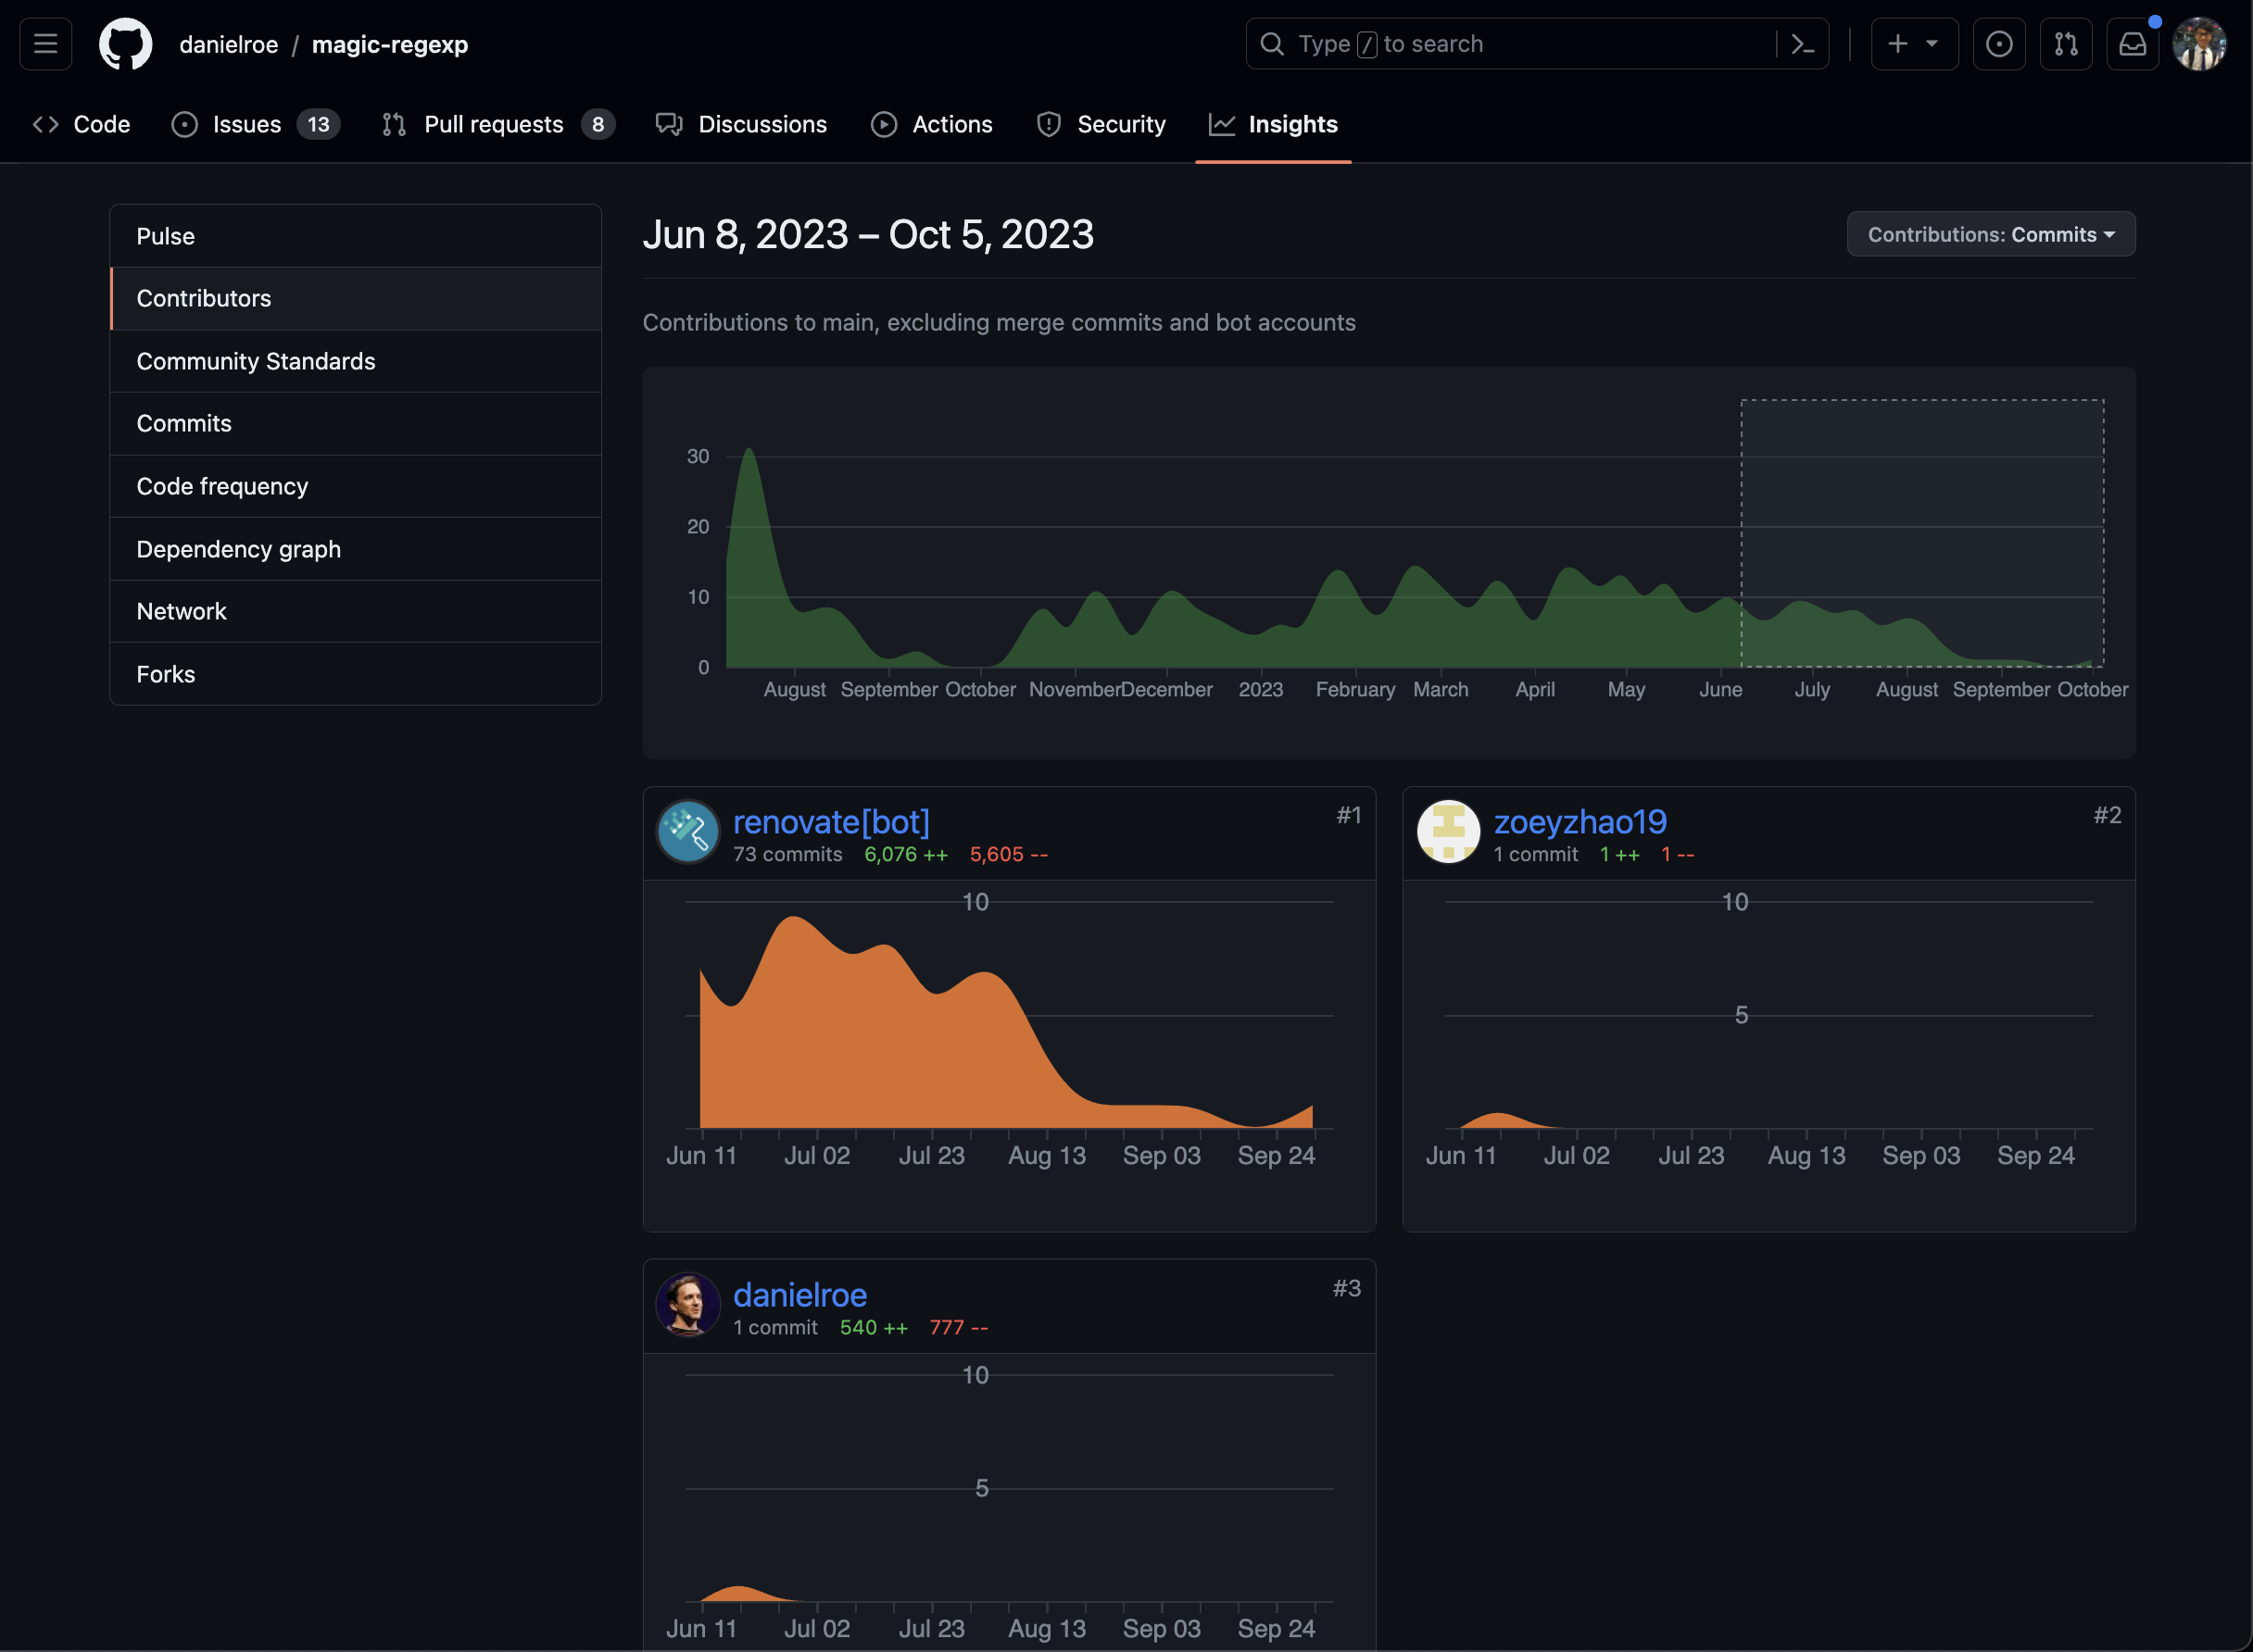Click the '#3' rank on danielroe card
The height and width of the screenshot is (1652, 2253).
1347,1289
